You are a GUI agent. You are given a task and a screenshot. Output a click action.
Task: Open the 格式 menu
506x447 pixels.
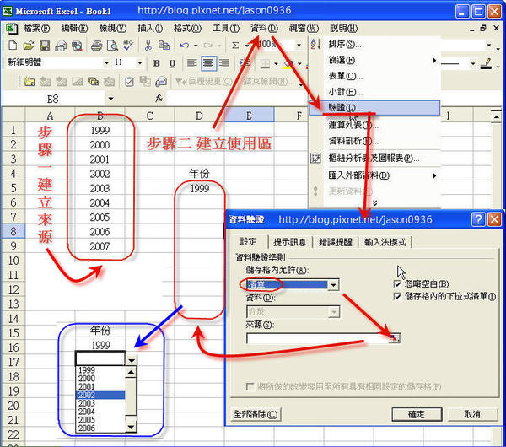coord(187,29)
